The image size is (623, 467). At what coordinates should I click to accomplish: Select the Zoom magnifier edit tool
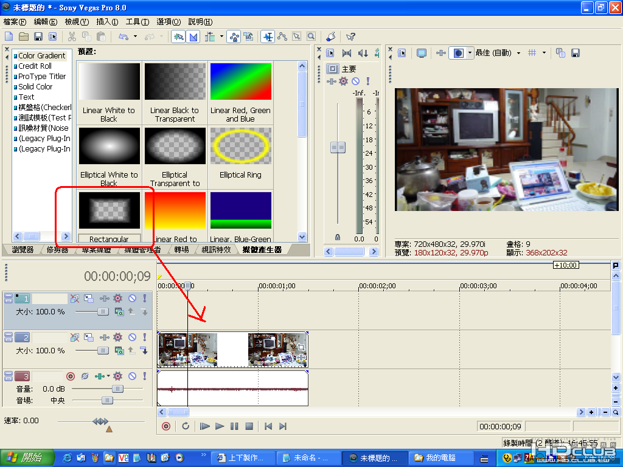point(311,36)
